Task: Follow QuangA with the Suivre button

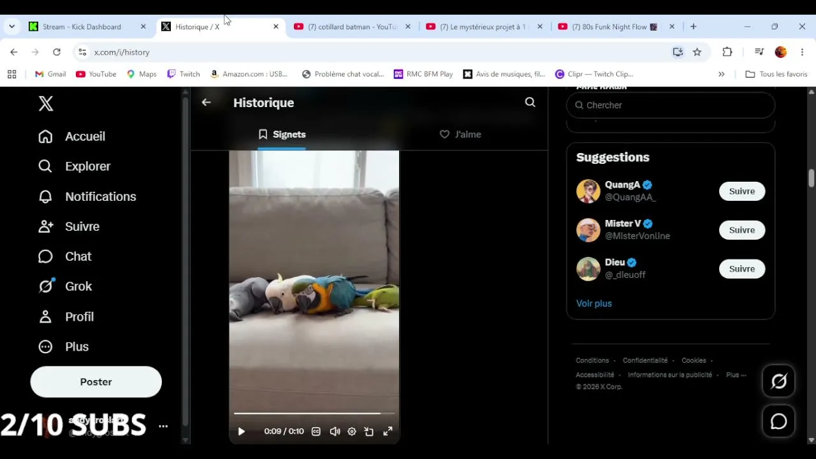Action: 742,191
